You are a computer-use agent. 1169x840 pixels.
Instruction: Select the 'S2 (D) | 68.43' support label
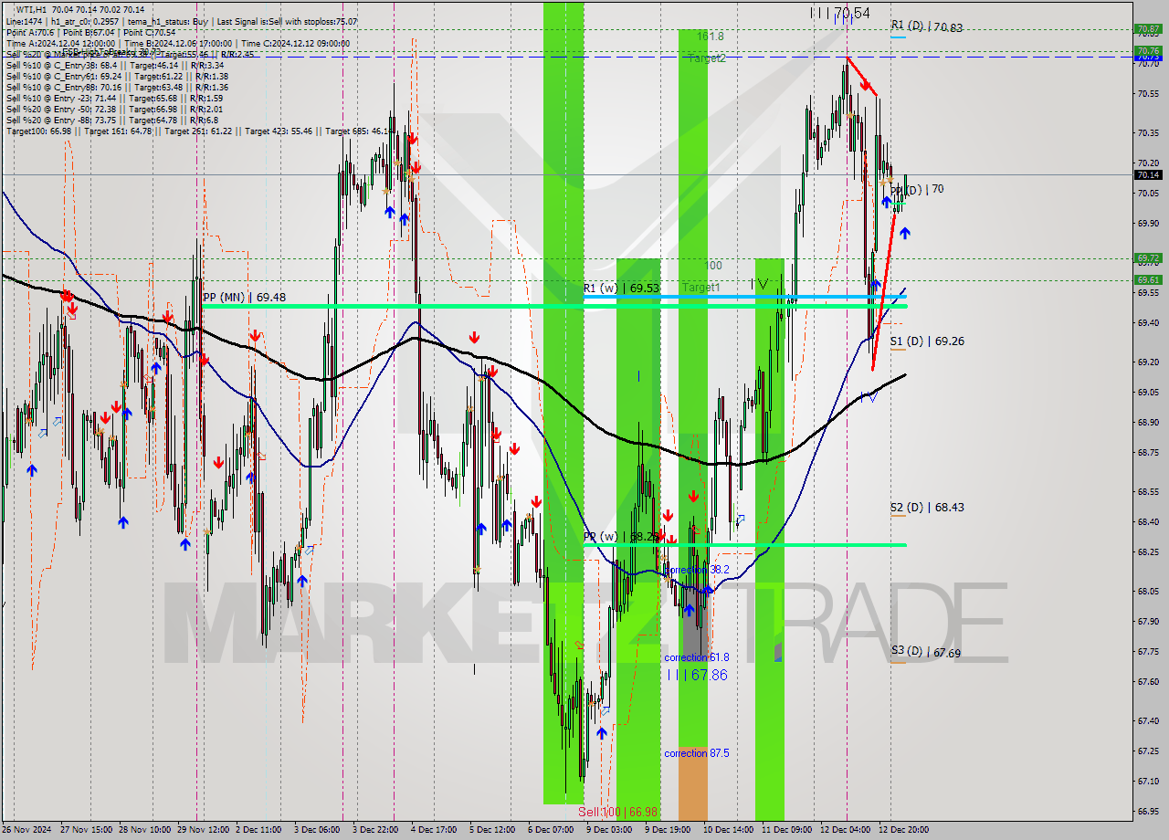point(928,507)
